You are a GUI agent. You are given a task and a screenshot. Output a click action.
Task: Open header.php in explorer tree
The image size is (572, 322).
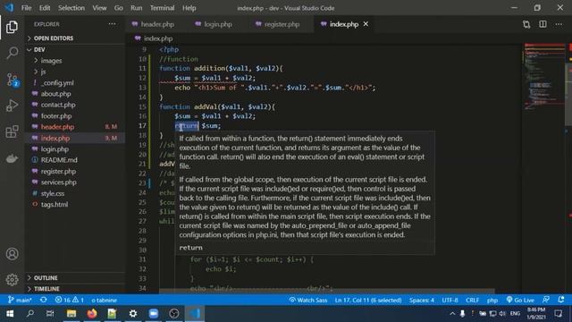tap(75, 127)
